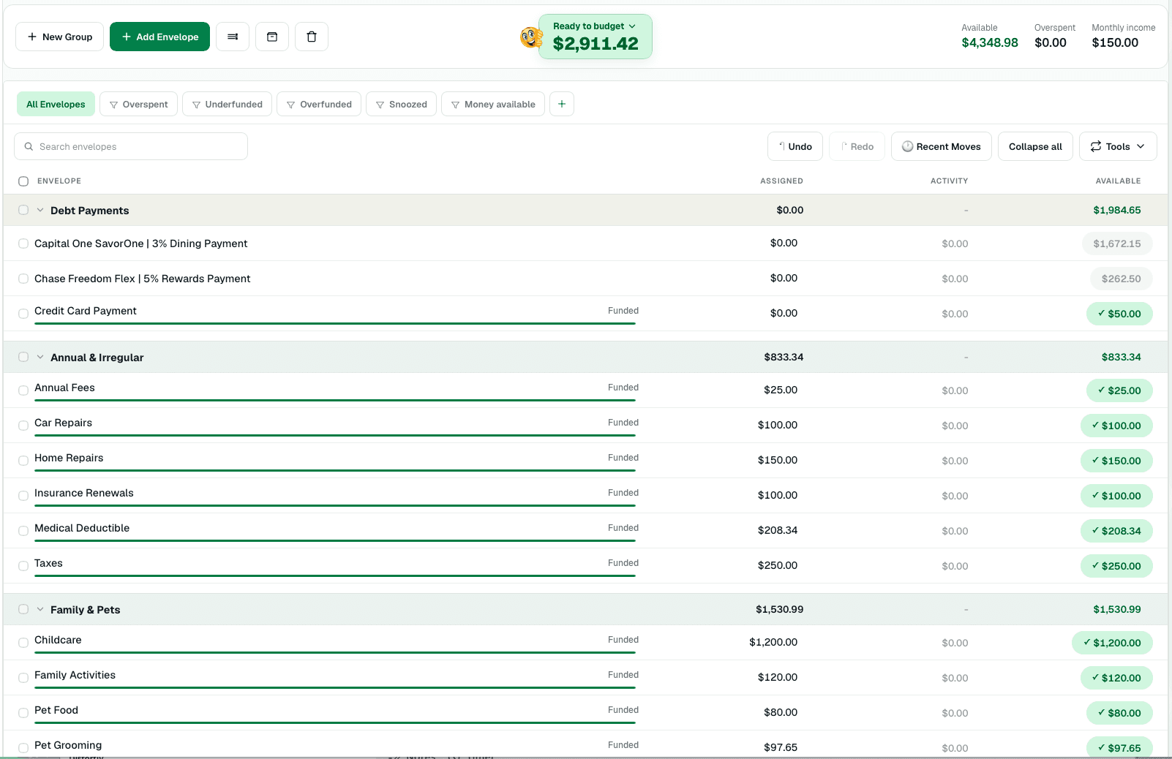
Task: Click the plus icon on Add Envelope
Action: [x=127, y=37]
